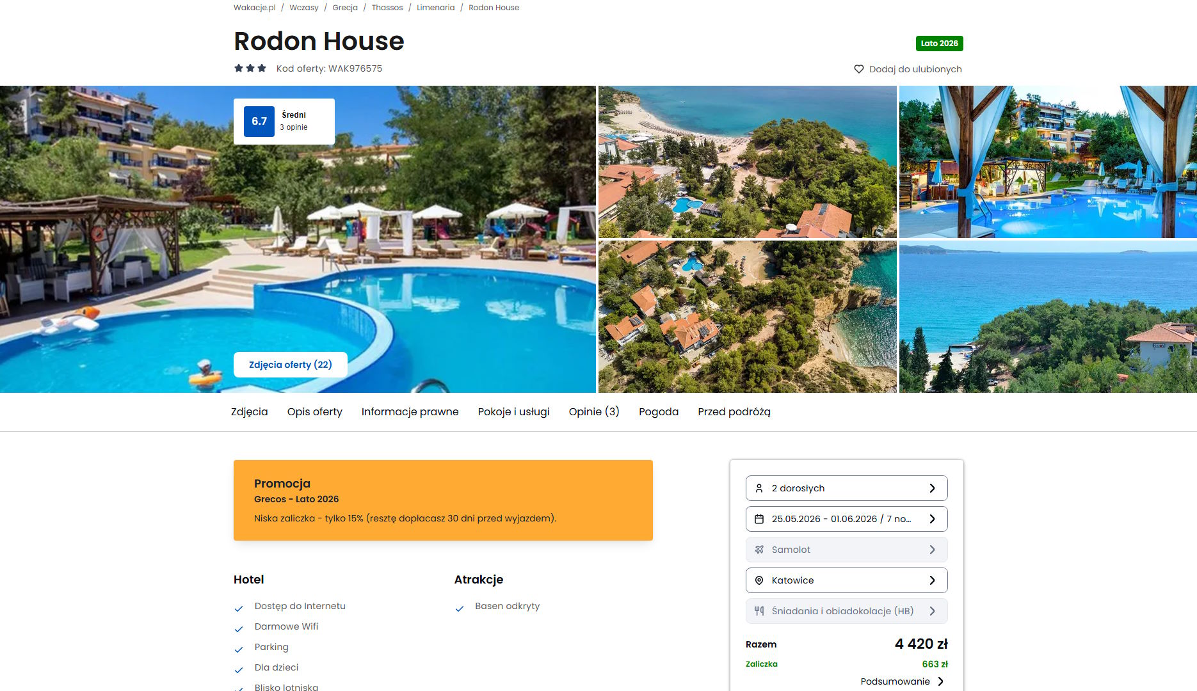Click the three-star hotel rating icons
Screen dimensions: 1197x691
[250, 68]
